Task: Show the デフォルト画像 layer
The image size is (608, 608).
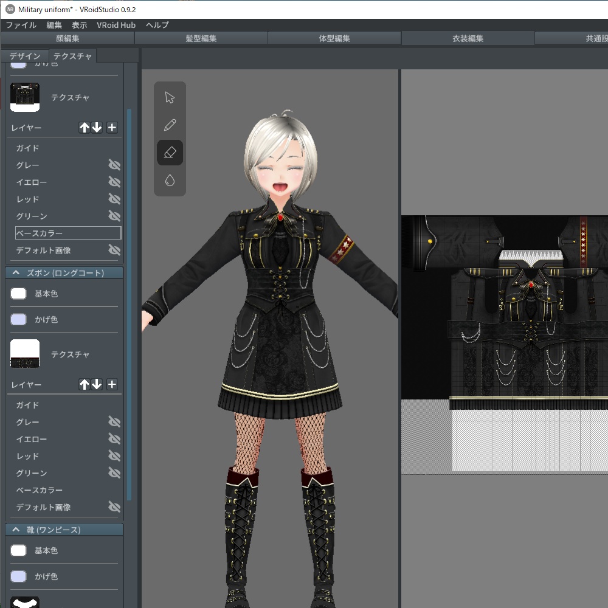Action: tap(114, 250)
